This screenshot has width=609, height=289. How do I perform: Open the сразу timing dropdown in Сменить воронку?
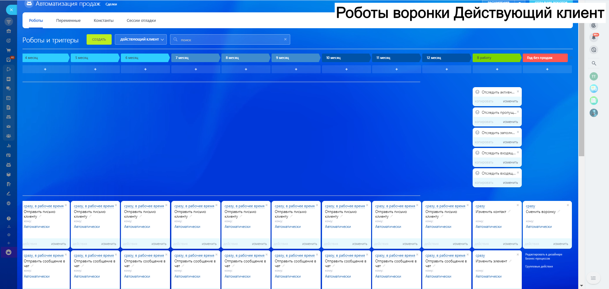[530, 206]
